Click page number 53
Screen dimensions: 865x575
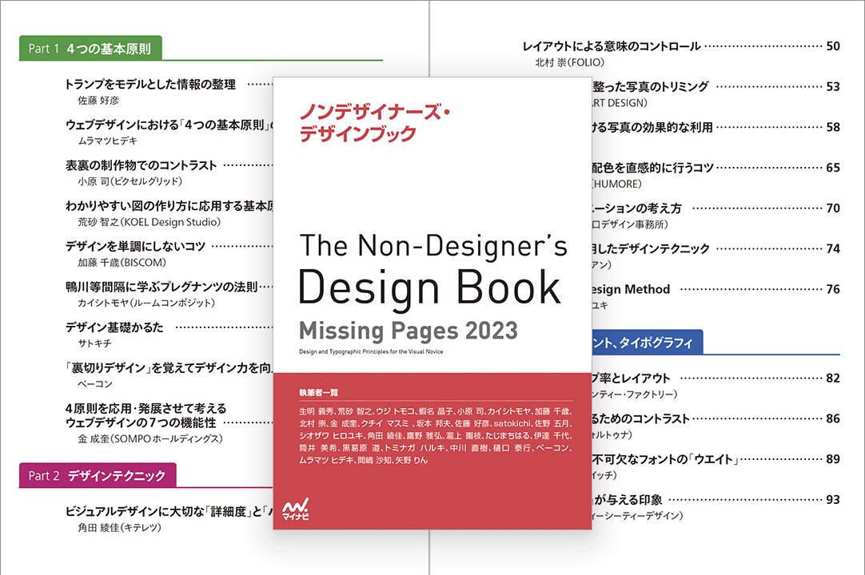[x=833, y=87]
